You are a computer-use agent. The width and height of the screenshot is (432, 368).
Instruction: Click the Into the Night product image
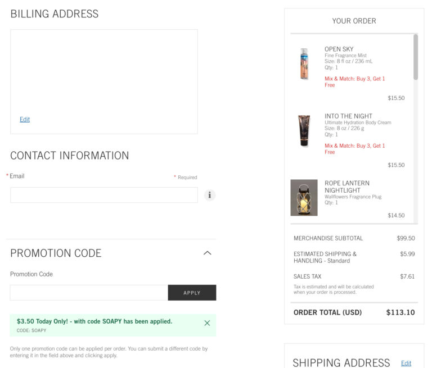[x=304, y=131]
